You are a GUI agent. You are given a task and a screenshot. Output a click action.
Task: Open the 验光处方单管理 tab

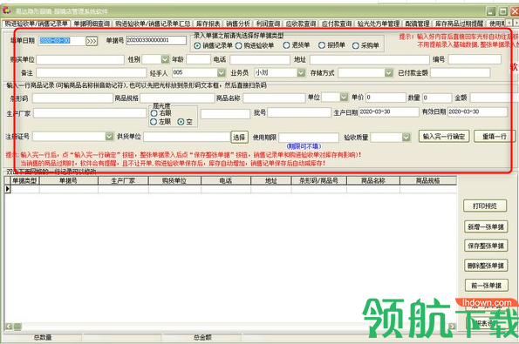379,24
